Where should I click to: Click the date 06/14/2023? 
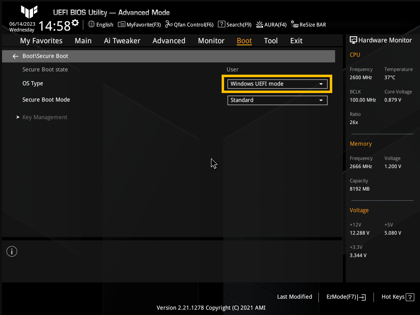(x=22, y=24)
